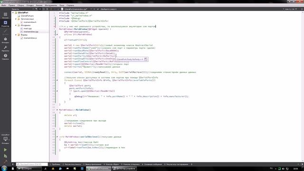
Task: Open the test results pane
Action: pos(176,164)
